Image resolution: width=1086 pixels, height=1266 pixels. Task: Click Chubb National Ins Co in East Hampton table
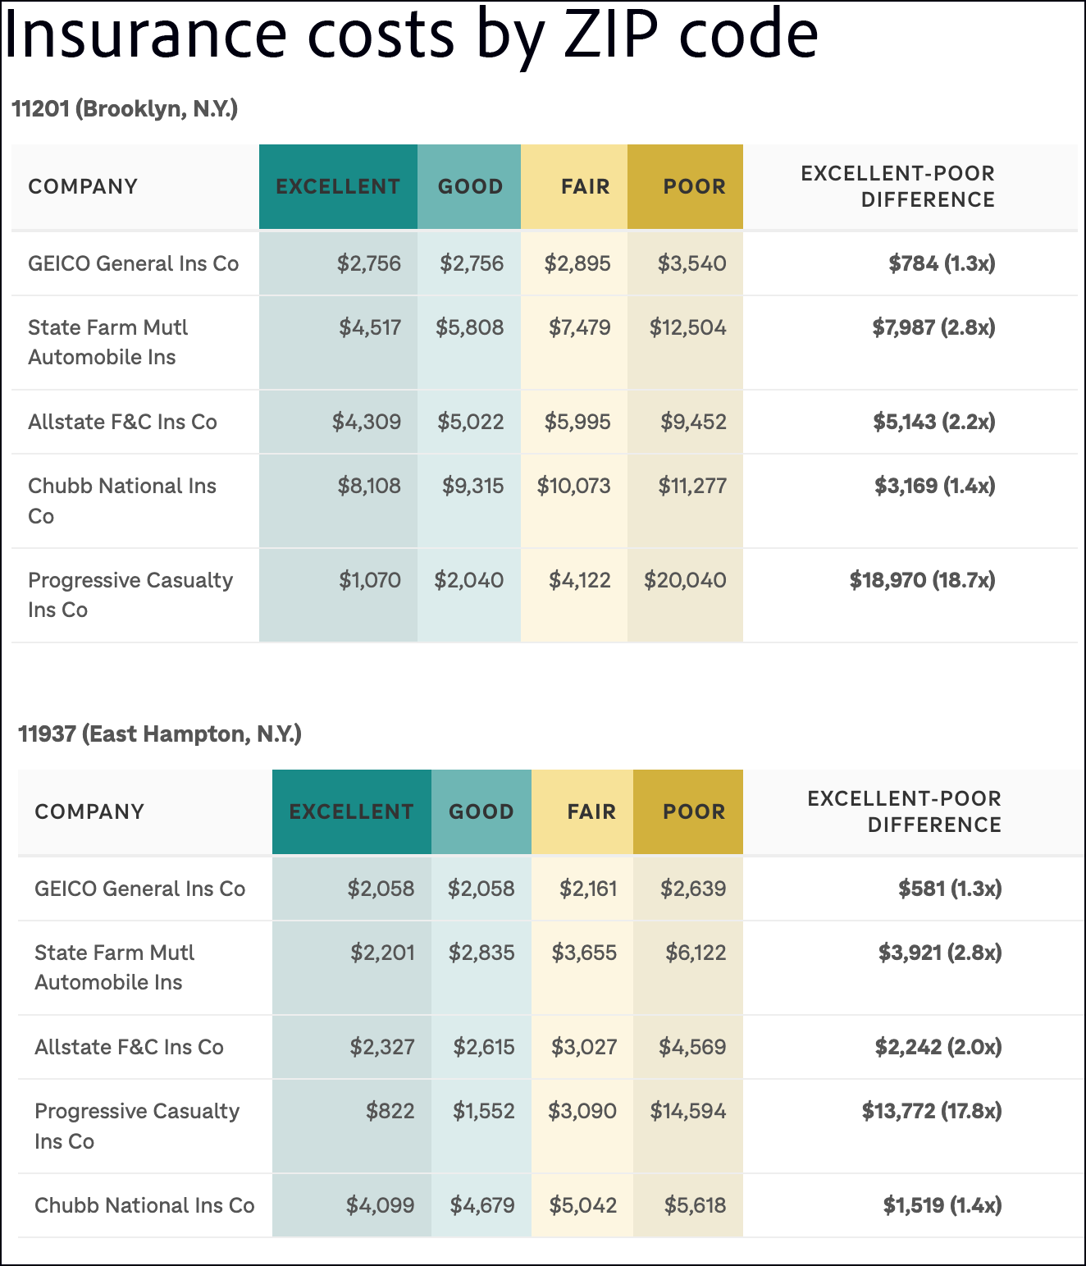tap(144, 1205)
